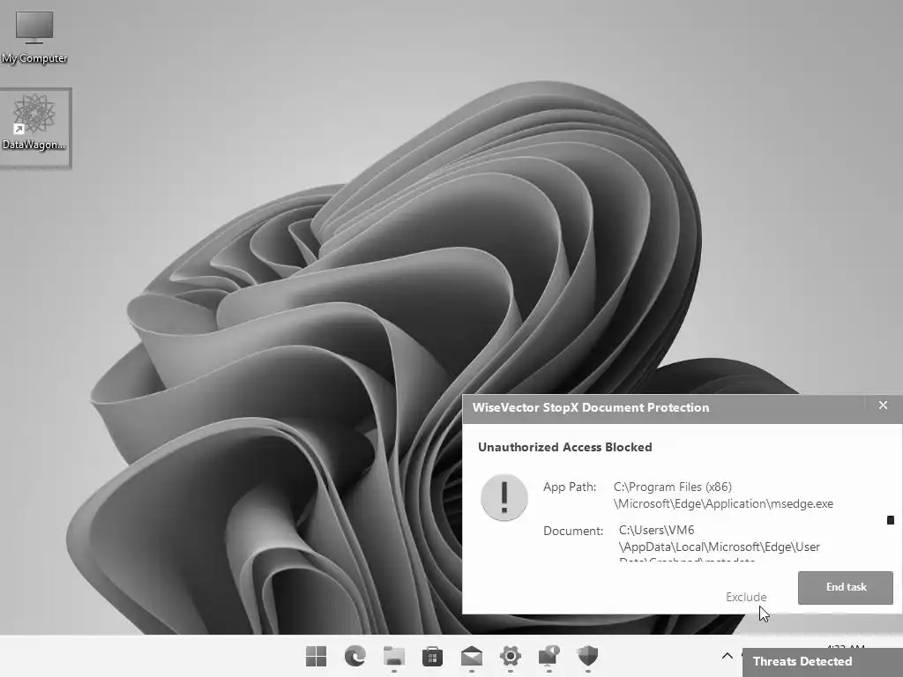Click the exclamation warning icon in the alert
903x677 pixels.
[504, 497]
